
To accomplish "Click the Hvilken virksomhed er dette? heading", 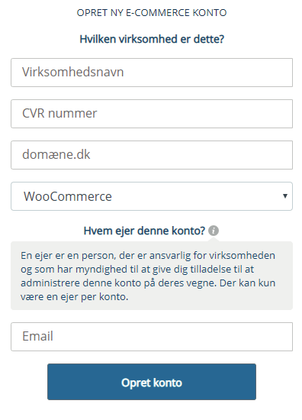I will [x=152, y=39].
